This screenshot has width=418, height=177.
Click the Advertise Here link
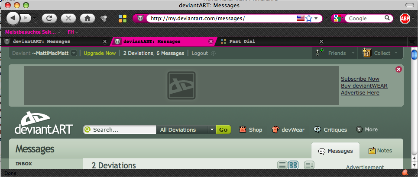(x=360, y=93)
